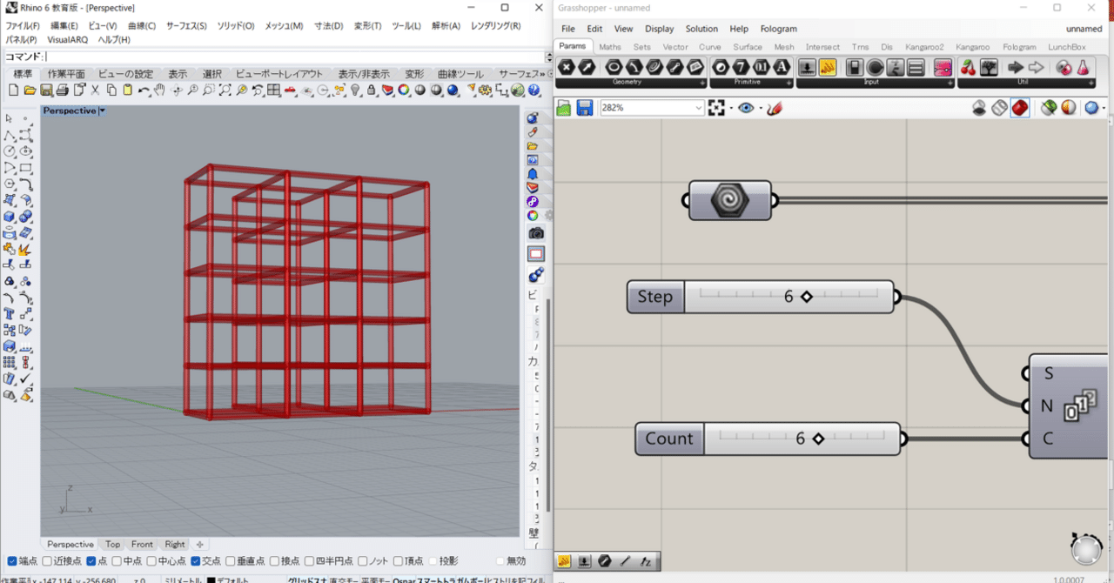Open the ファイル(F) menu in Rhino
Viewport: 1114px width, 583px height.
point(23,26)
